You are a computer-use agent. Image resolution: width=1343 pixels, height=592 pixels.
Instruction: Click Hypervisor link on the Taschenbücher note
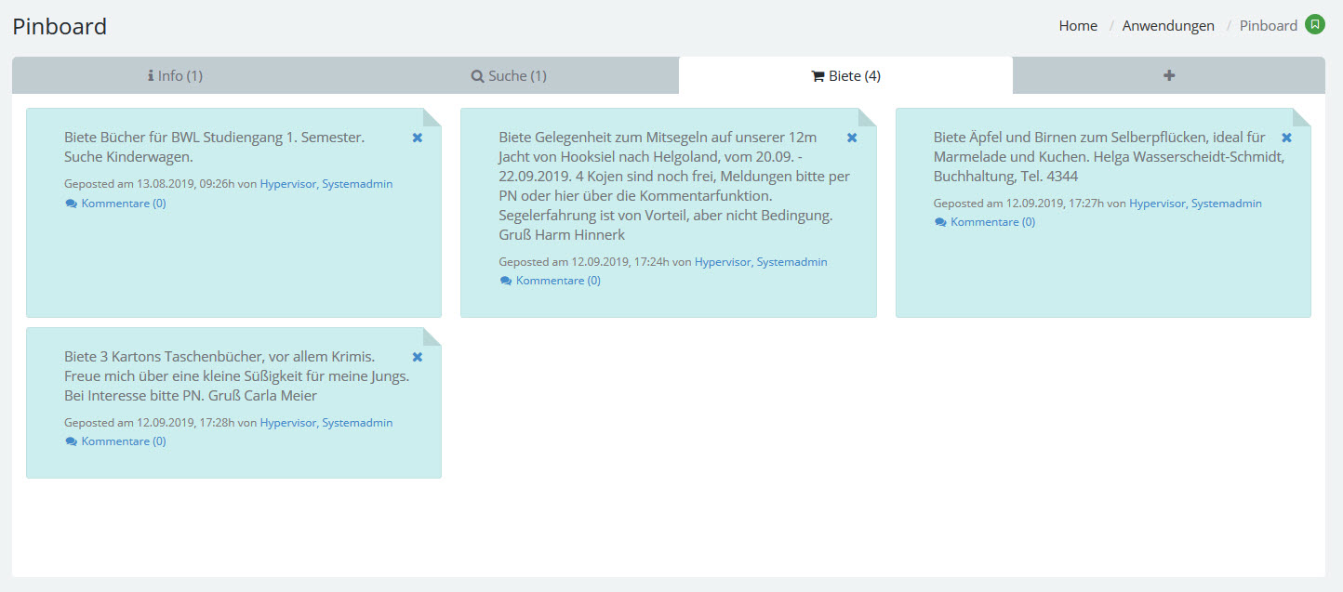pos(287,422)
